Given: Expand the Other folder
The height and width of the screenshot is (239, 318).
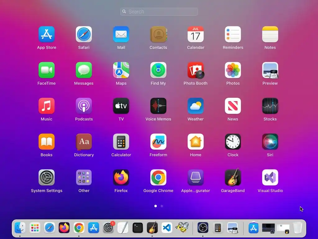Looking at the screenshot, I should pos(84,177).
